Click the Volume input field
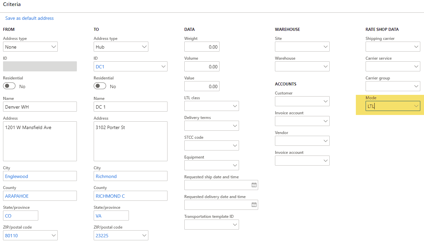The height and width of the screenshot is (243, 424). pyautogui.click(x=202, y=67)
